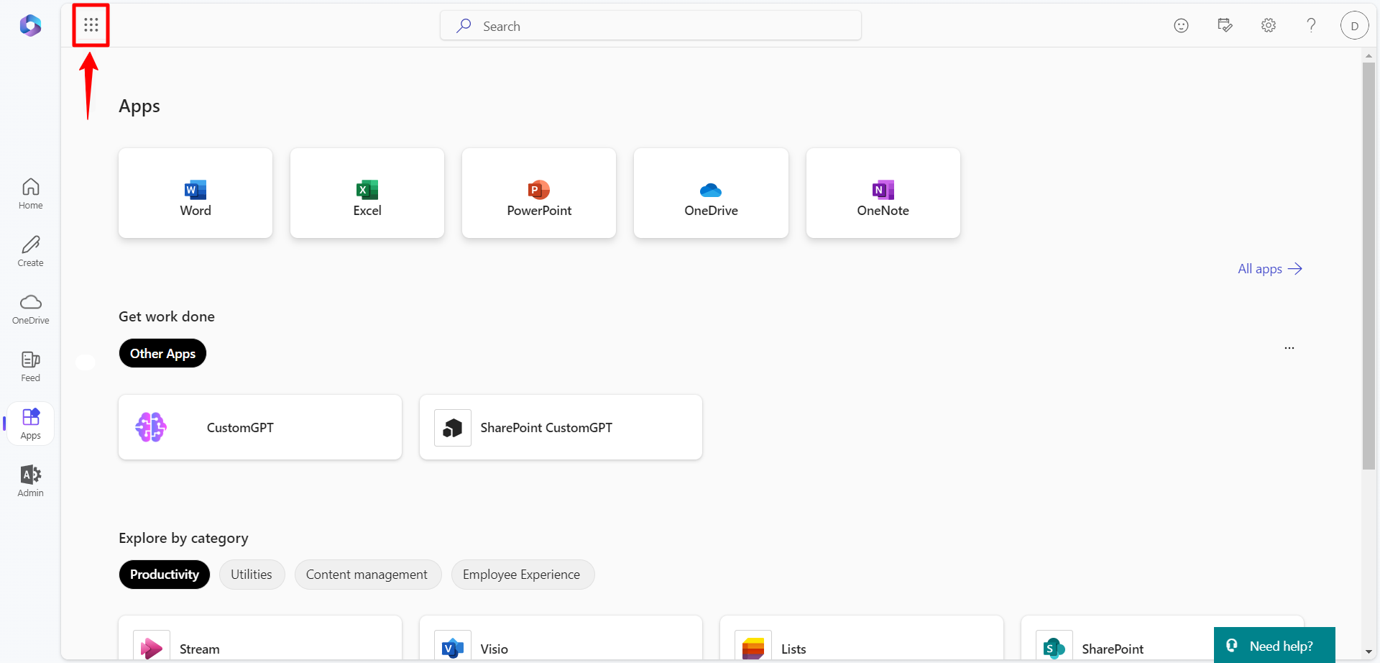Screen dimensions: 1380x663
Task: Click into the Search field
Action: click(651, 26)
